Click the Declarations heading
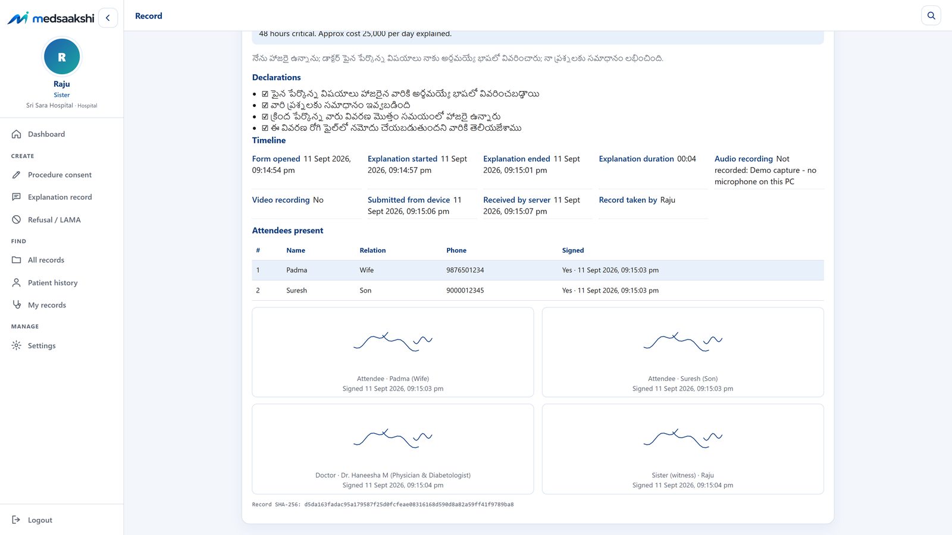The image size is (952, 535). [276, 77]
